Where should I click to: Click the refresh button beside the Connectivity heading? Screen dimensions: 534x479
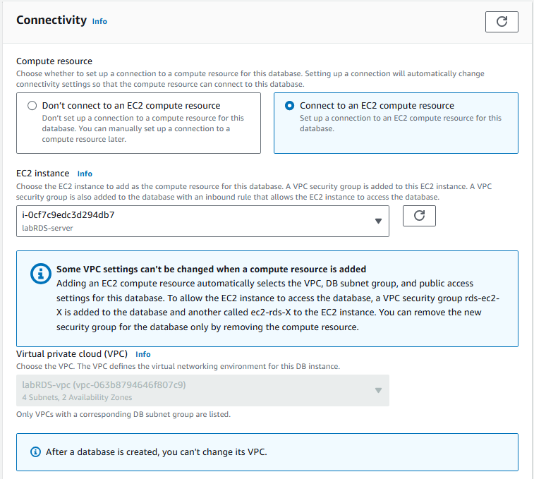click(502, 22)
